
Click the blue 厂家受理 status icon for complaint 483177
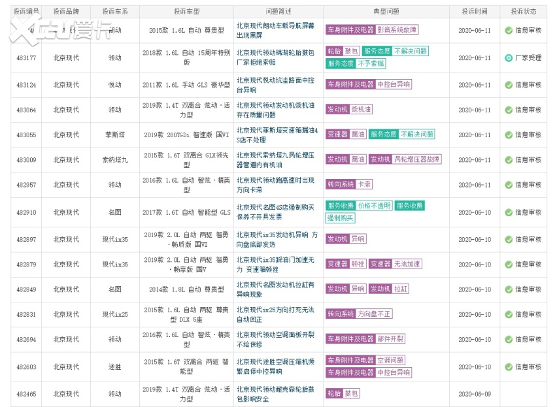pos(509,58)
